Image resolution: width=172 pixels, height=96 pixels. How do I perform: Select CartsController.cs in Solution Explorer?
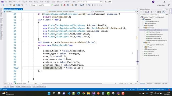click(x=155, y=32)
